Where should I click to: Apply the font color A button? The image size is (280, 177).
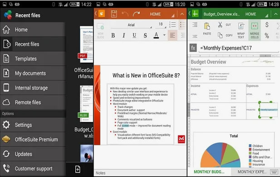tap(156, 35)
